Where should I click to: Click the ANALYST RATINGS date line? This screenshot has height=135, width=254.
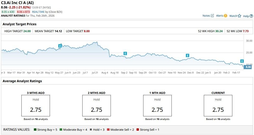tap(28, 16)
